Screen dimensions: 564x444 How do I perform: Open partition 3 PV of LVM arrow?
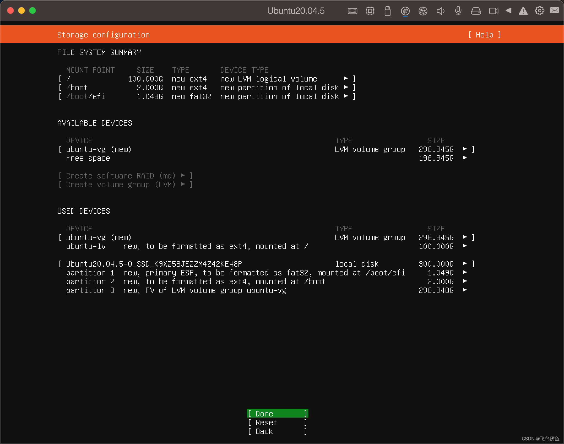point(465,290)
